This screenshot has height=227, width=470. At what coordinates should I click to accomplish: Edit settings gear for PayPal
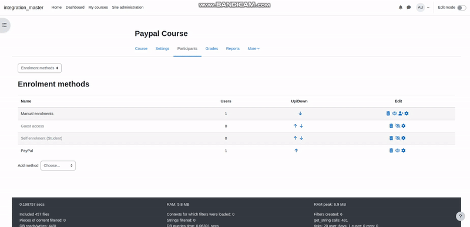[x=404, y=151]
